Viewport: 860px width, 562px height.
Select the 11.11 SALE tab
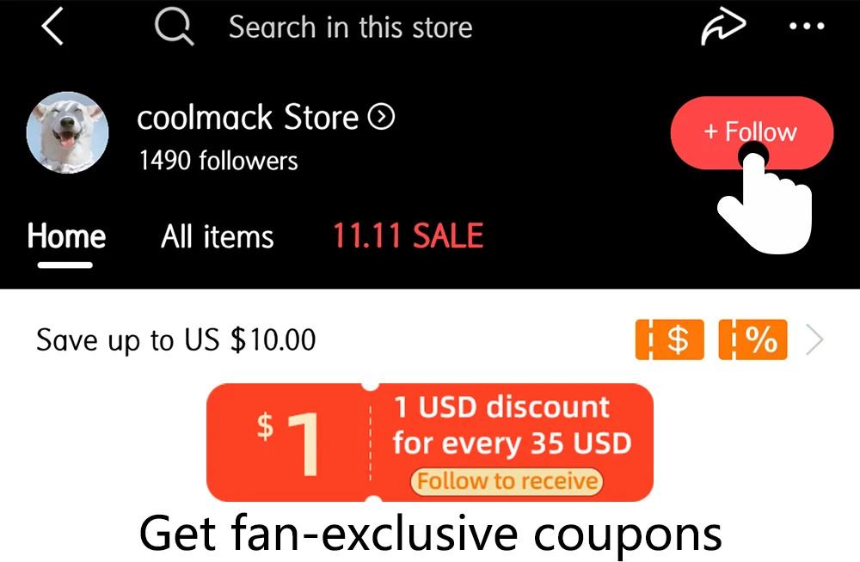coord(408,235)
